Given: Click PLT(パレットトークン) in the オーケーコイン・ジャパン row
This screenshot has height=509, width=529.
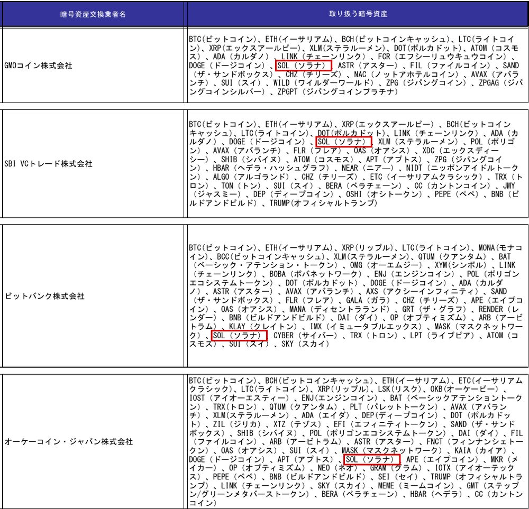Looking at the screenshot, I should click(394, 407).
